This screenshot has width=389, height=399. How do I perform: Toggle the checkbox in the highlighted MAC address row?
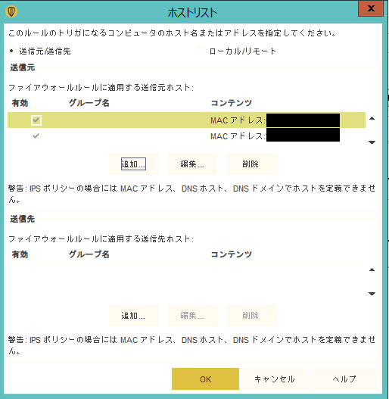[x=36, y=120]
